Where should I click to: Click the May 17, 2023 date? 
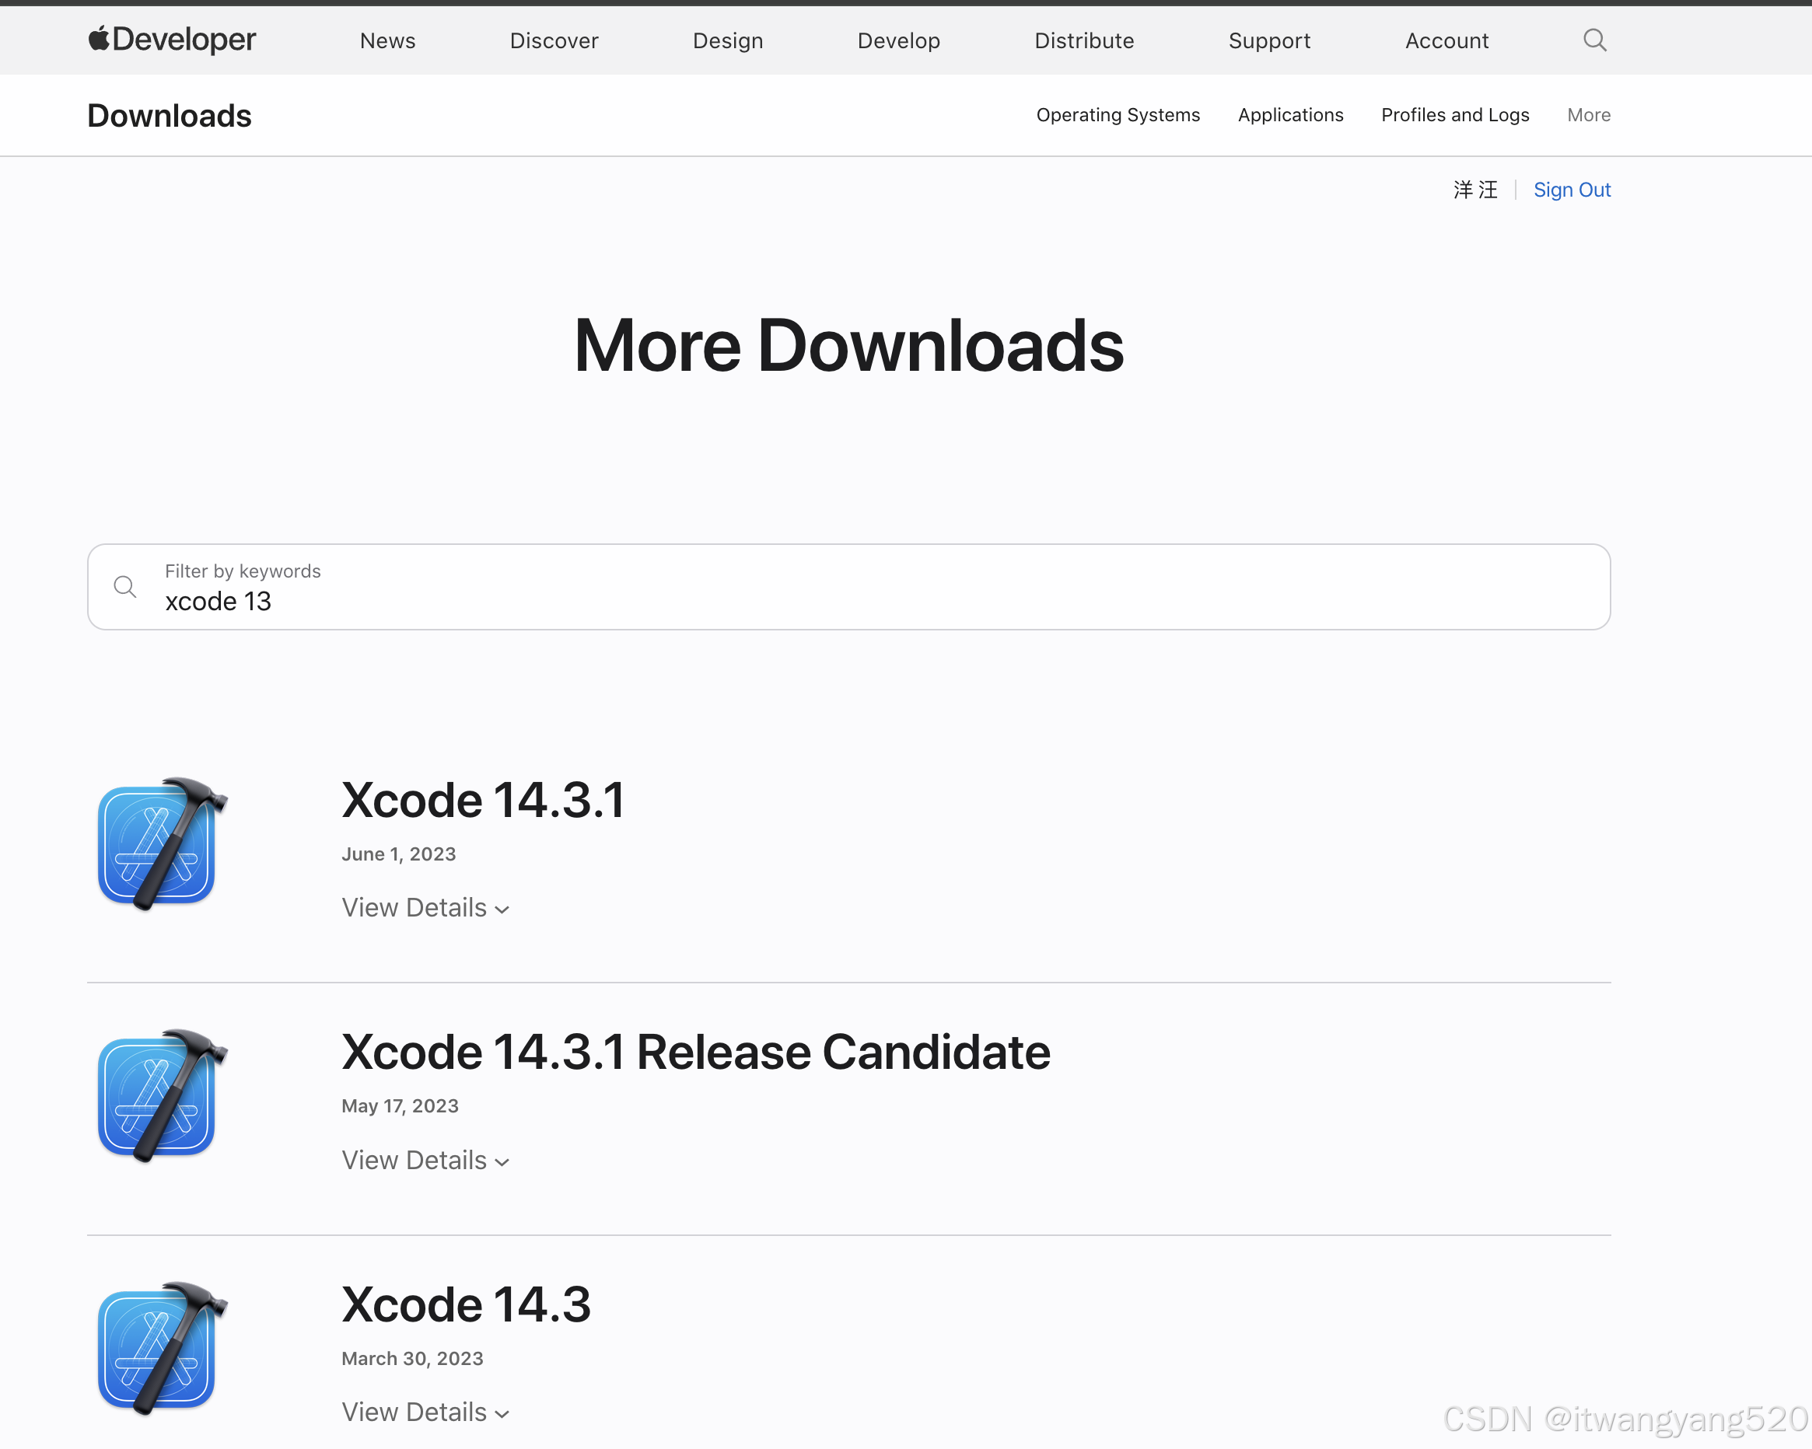tap(400, 1106)
